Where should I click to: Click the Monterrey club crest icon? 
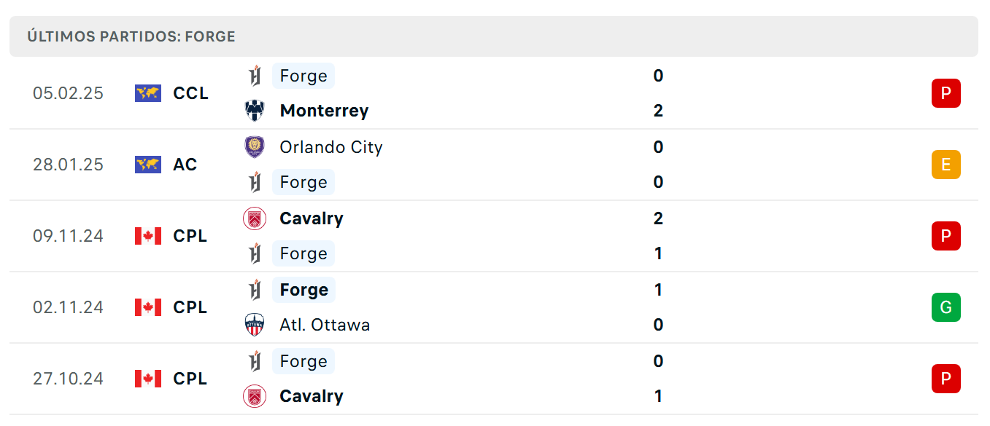pos(255,111)
